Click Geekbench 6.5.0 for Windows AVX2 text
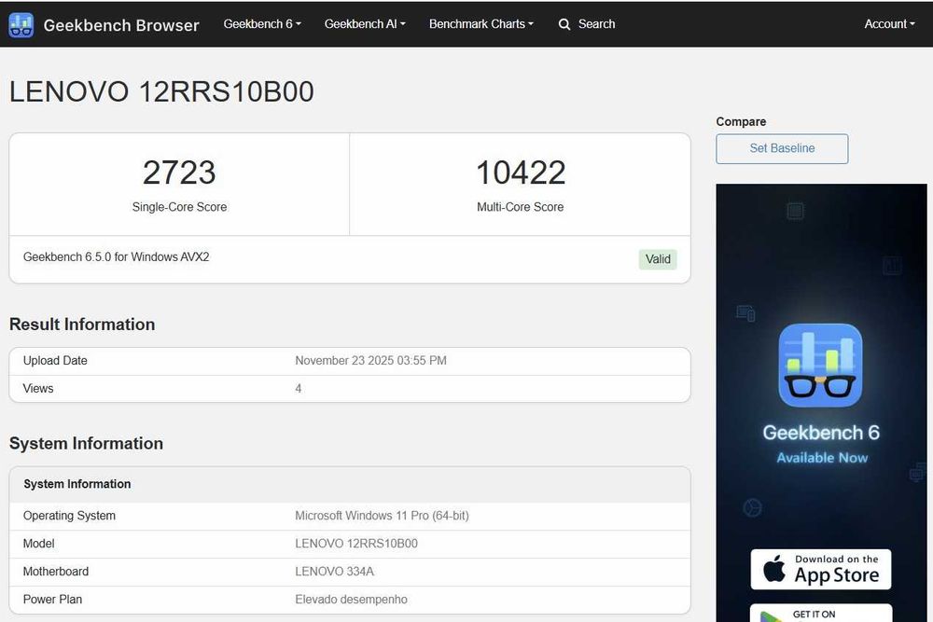Image resolution: width=933 pixels, height=622 pixels. 116,256
